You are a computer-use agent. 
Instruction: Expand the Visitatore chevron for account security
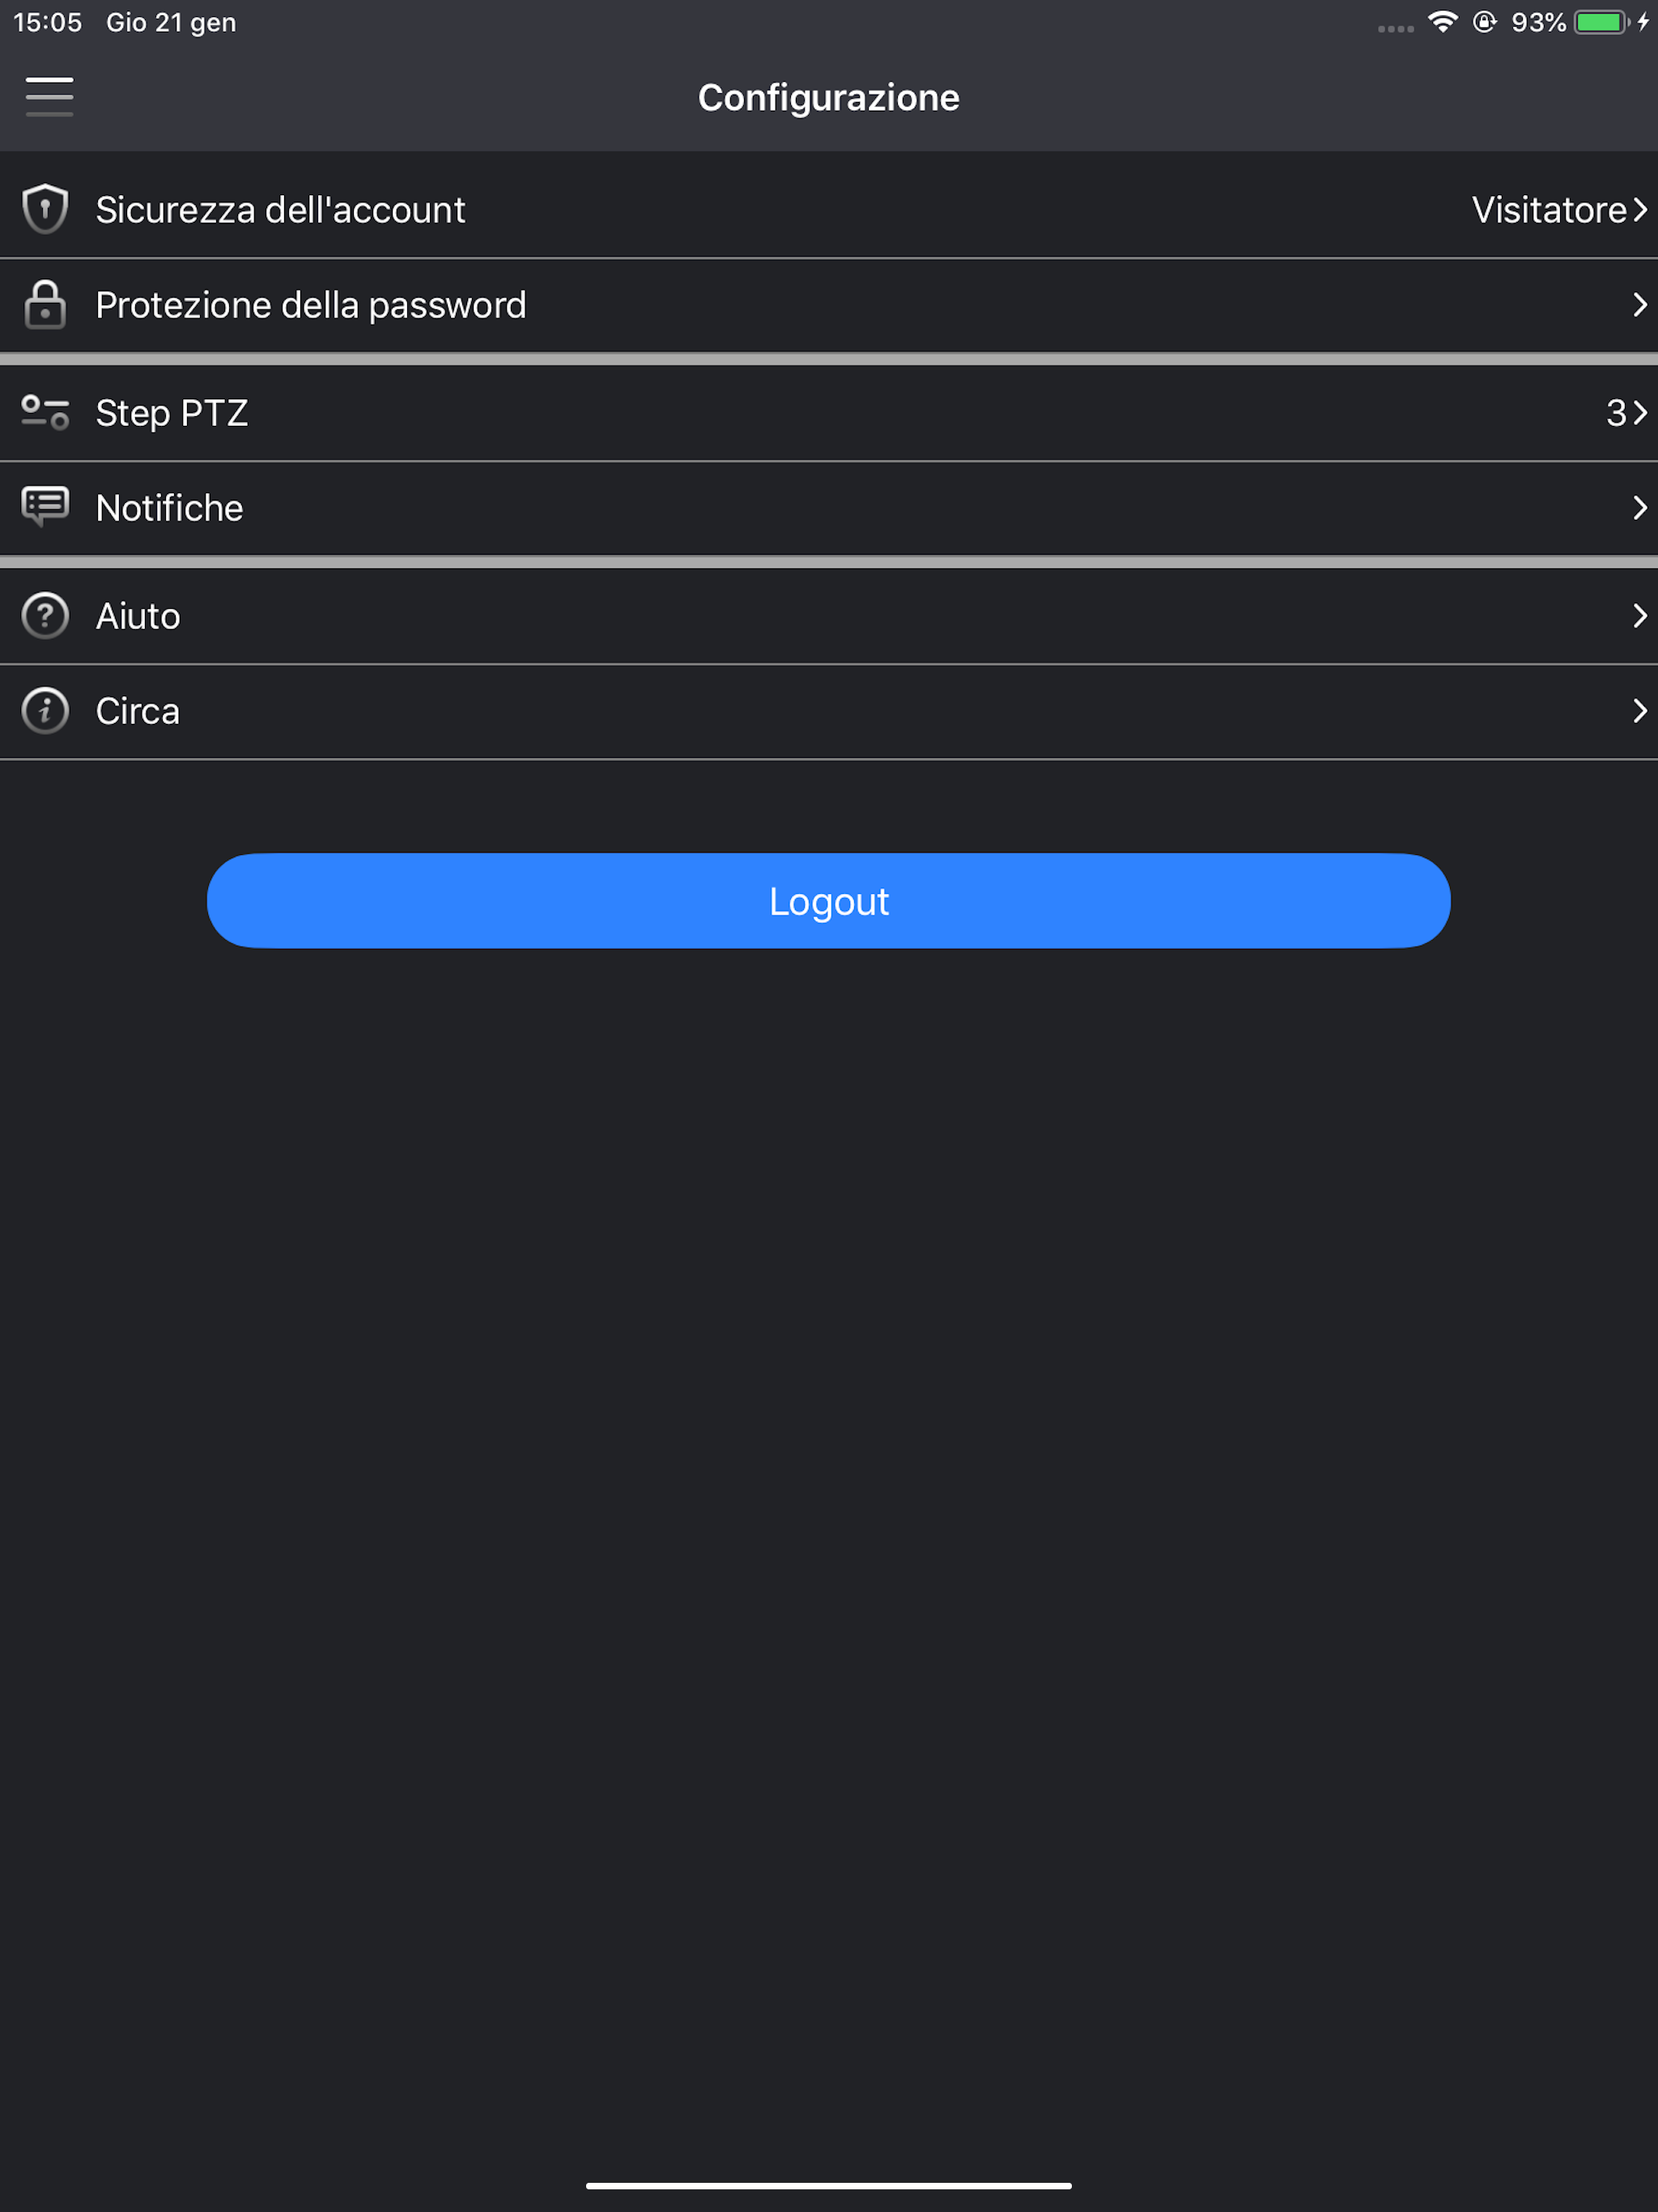pyautogui.click(x=1640, y=209)
